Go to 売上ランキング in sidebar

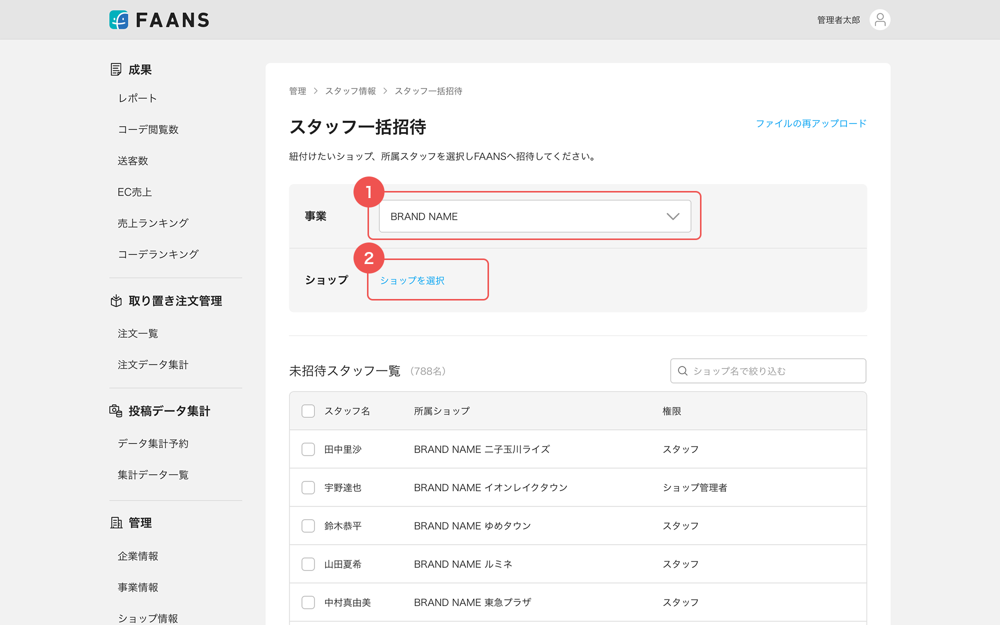[x=153, y=223]
